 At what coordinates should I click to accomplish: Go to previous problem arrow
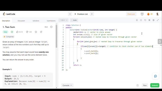70,14
